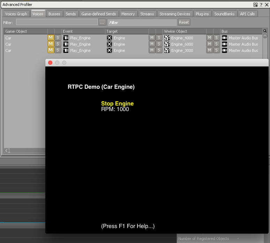Screen dimensions: 270x243
Task: Close the Advanced Profiler panel
Action: click(267, 5)
